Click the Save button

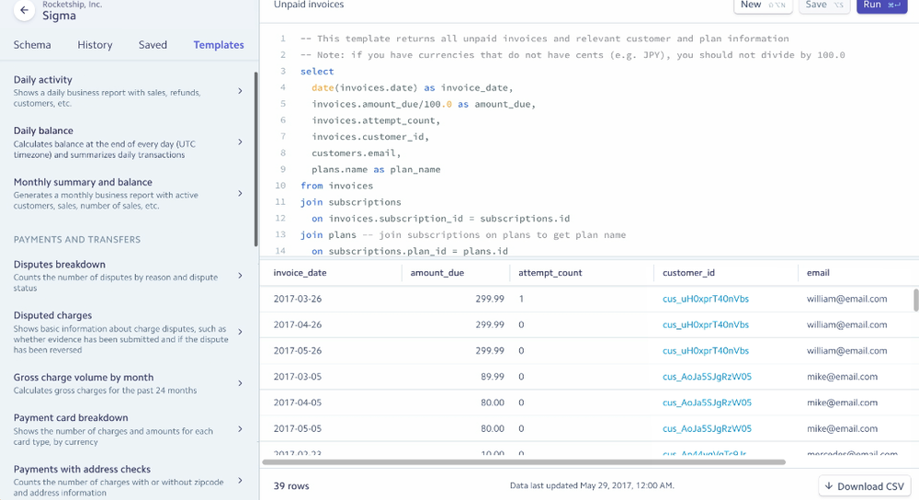824,6
